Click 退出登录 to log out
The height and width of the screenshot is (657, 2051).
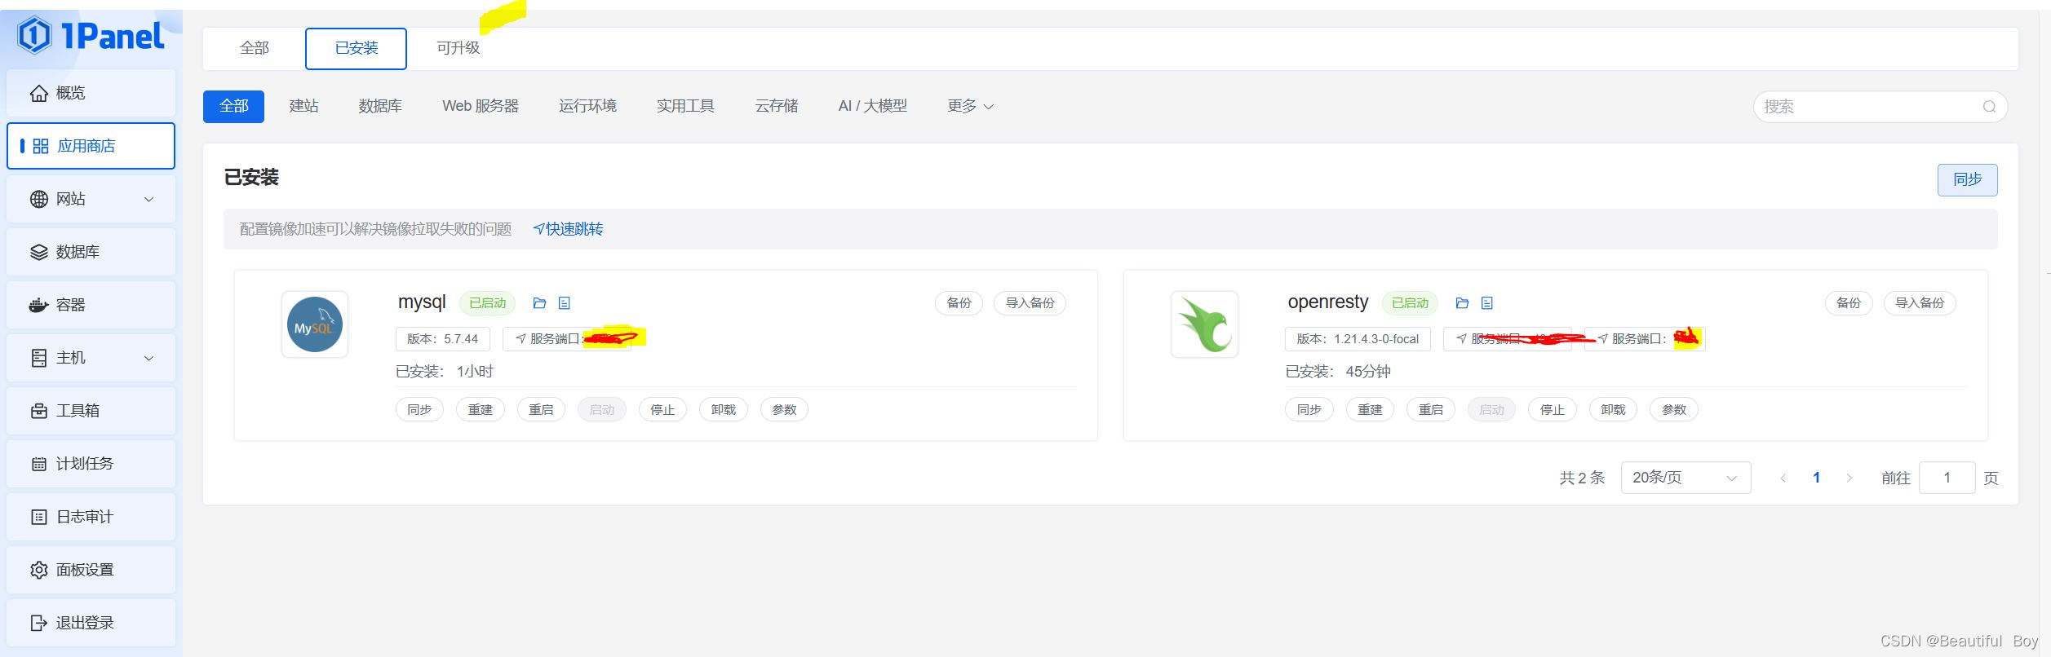(x=91, y=623)
